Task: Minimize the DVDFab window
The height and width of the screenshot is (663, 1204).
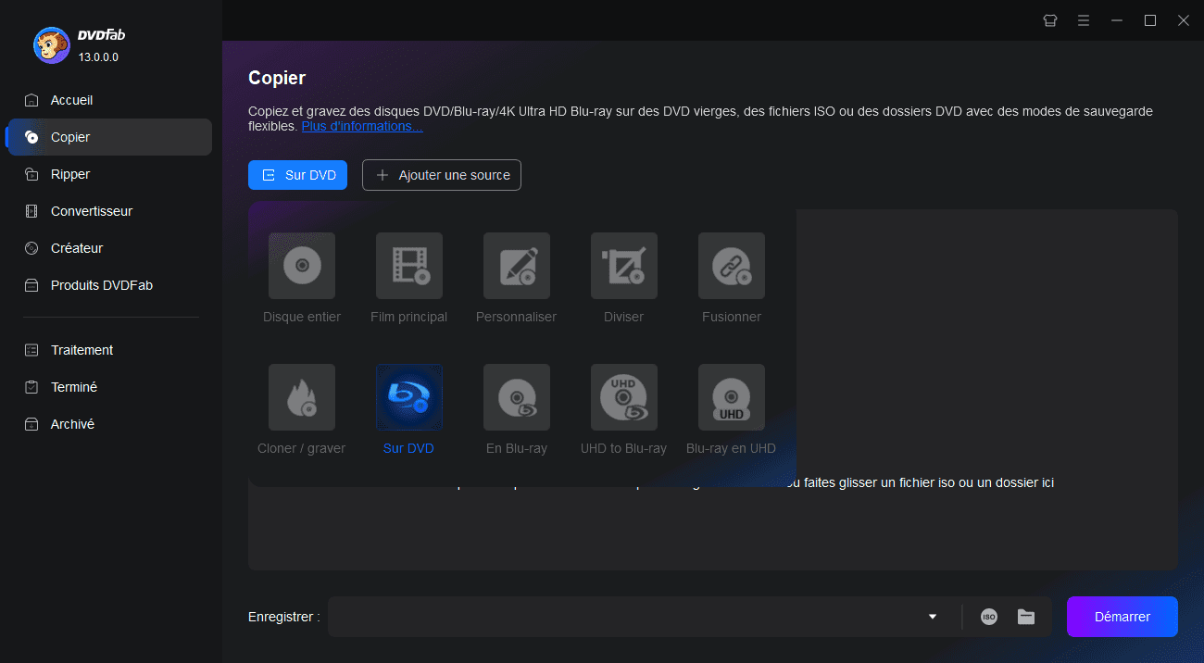Action: [1117, 20]
